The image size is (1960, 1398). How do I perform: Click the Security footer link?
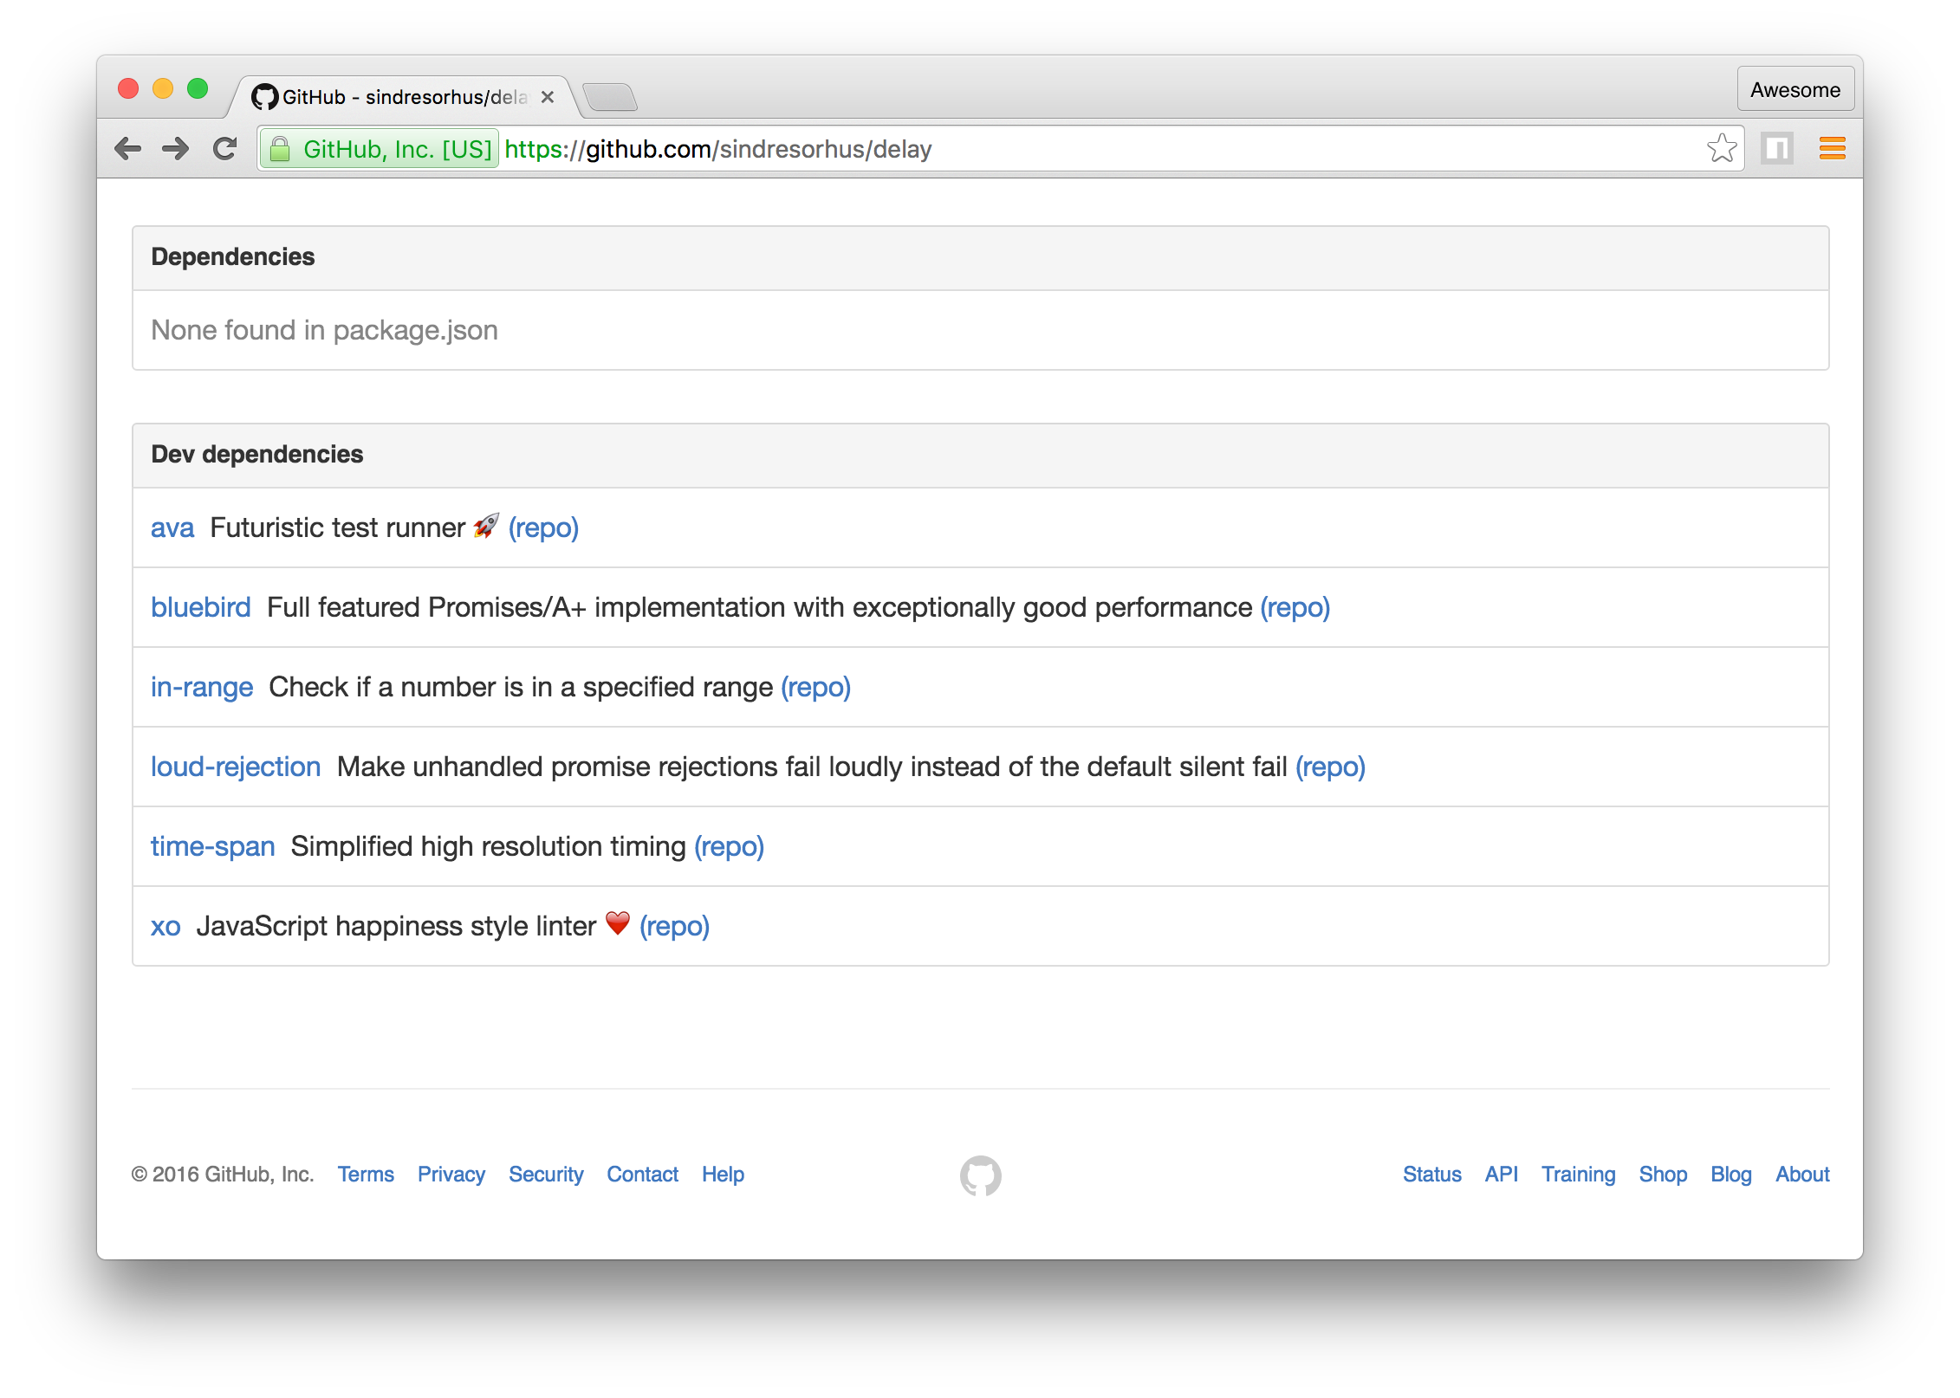click(546, 1175)
